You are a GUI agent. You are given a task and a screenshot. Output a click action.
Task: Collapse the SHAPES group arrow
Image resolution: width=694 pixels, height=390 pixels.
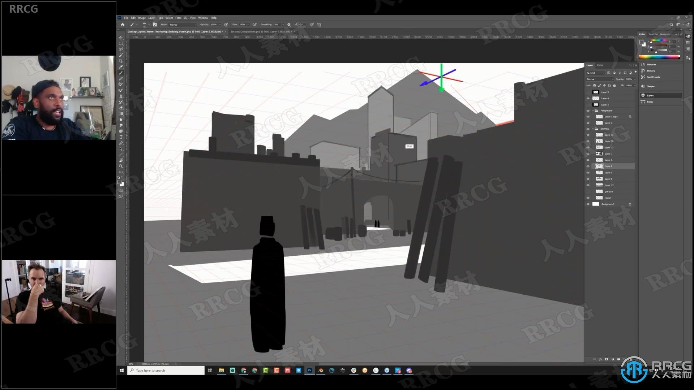[x=592, y=129]
